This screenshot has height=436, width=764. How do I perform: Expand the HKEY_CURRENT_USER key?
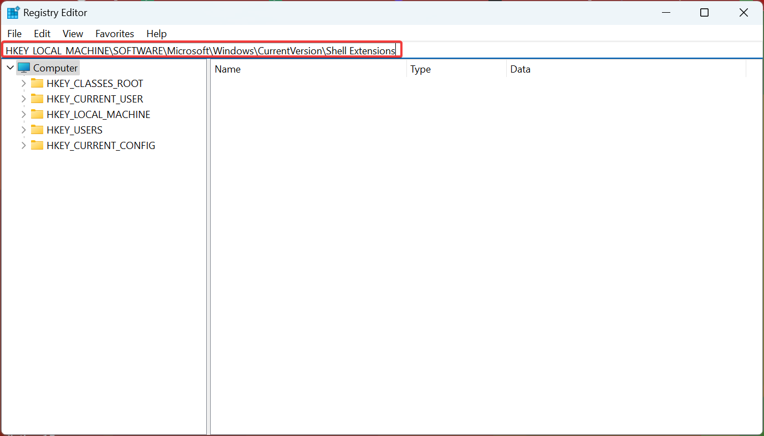click(x=23, y=99)
